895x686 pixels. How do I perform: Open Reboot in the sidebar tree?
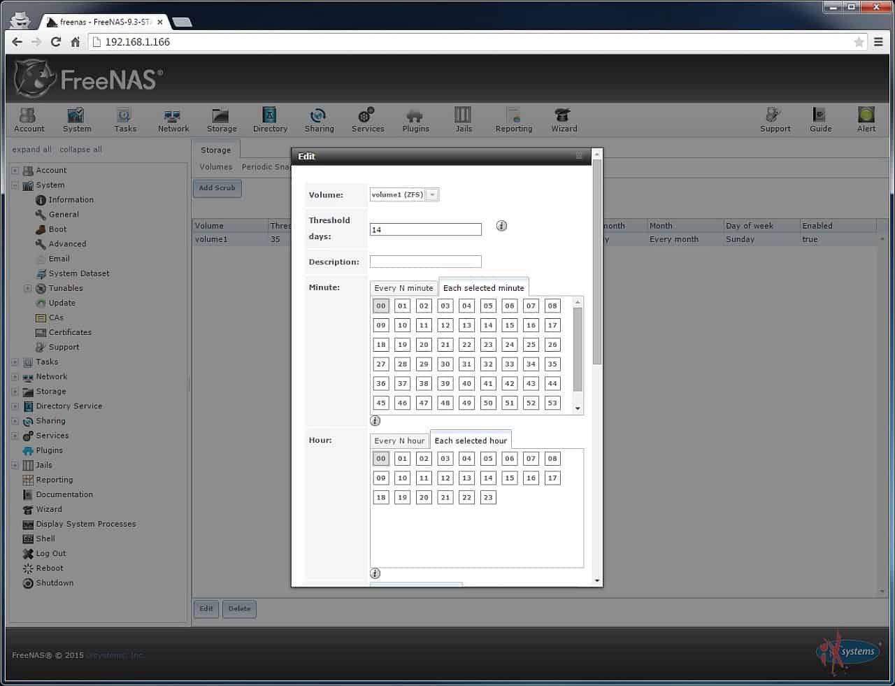point(50,568)
